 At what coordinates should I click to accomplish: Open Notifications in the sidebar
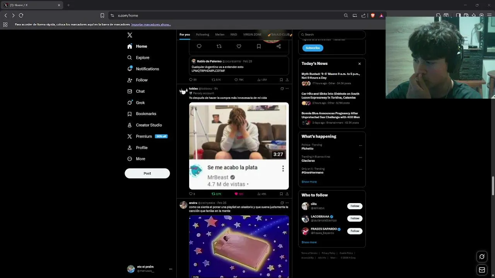(143, 69)
